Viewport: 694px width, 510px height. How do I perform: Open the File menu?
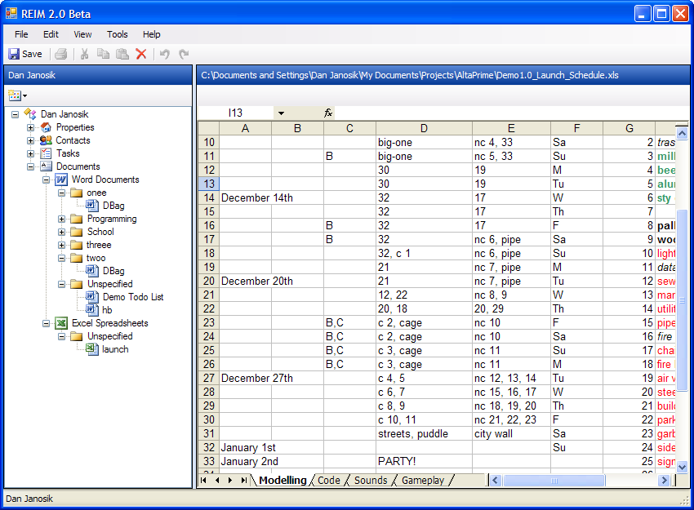pos(21,34)
